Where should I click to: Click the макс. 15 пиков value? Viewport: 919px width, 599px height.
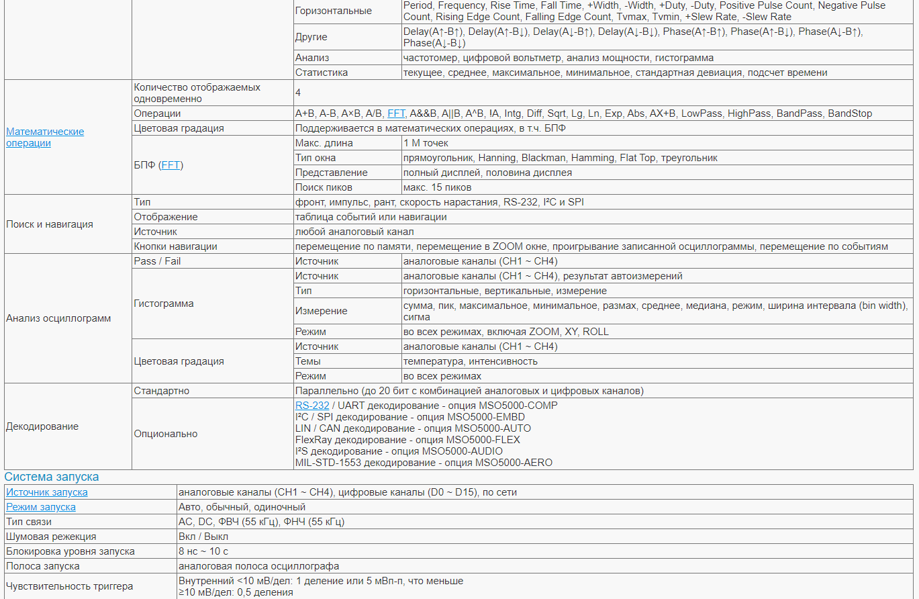(x=437, y=187)
